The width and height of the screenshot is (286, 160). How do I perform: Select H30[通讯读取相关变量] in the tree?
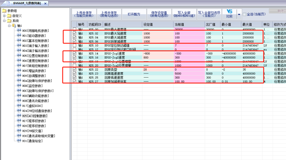click(39, 136)
